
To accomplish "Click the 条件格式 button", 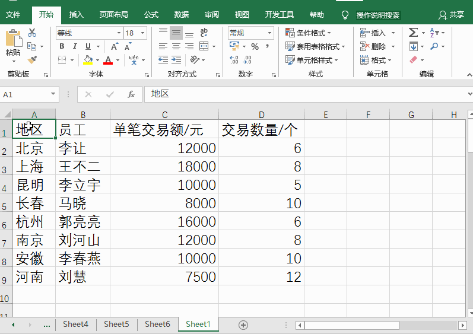I will click(308, 33).
